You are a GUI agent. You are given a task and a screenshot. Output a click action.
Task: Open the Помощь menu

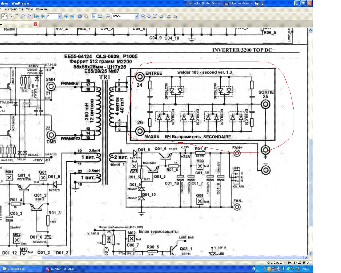pyautogui.click(x=41, y=9)
